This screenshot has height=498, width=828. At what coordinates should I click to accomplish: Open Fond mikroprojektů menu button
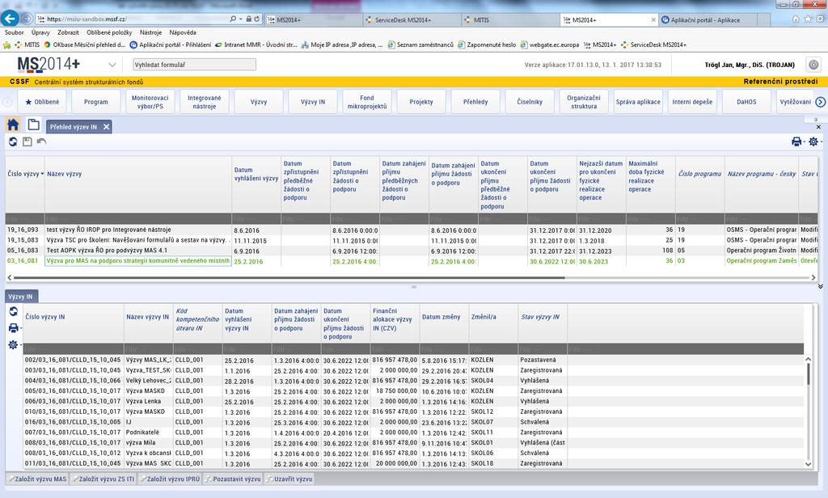[367, 102]
